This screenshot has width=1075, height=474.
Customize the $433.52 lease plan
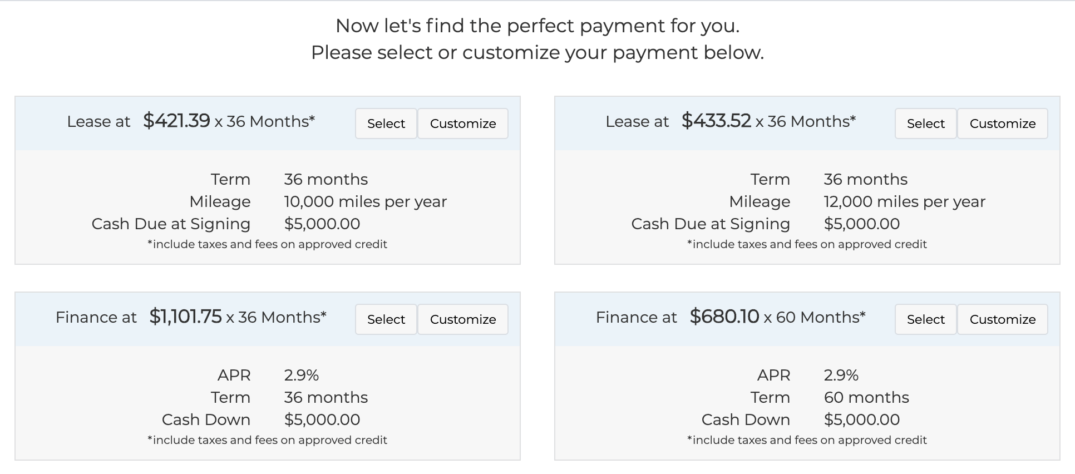coord(1003,124)
